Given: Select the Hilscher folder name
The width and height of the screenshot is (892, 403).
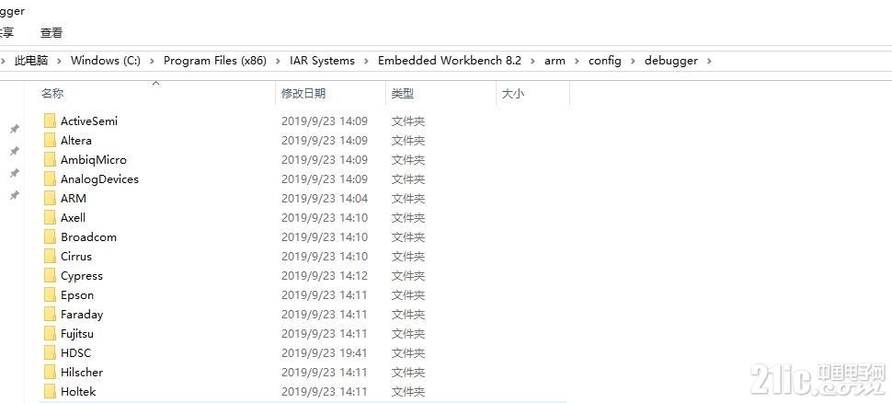Looking at the screenshot, I should coord(82,373).
